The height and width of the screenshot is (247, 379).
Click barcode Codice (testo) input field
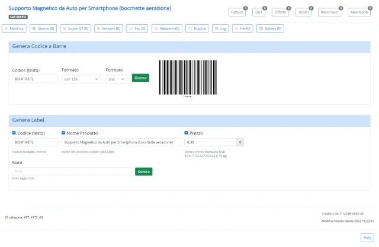tap(35, 79)
